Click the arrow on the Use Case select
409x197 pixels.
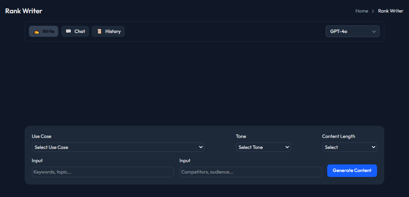(201, 147)
